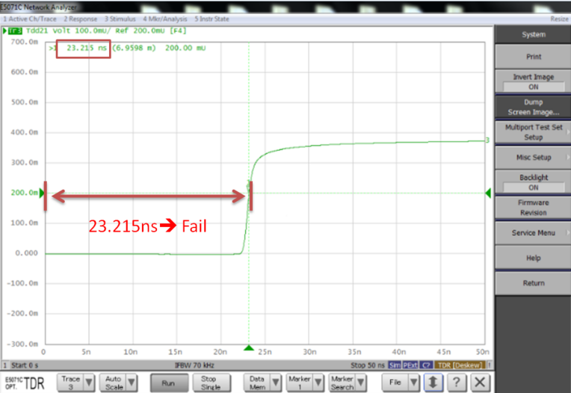The image size is (571, 393).
Task: Toggle the Backlight ON softkey
Action: point(534,182)
